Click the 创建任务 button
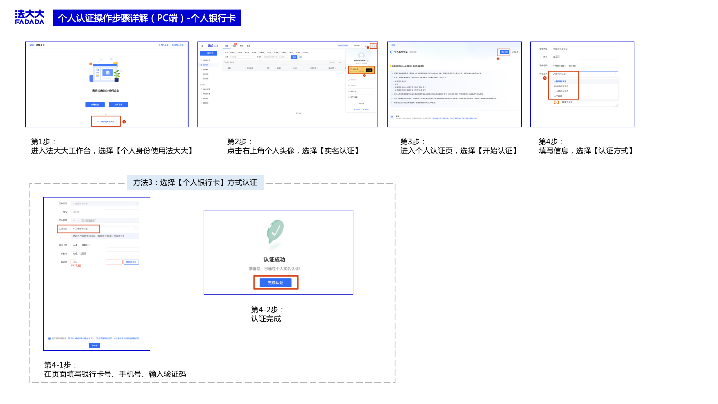This screenshot has width=718, height=404. point(209,53)
